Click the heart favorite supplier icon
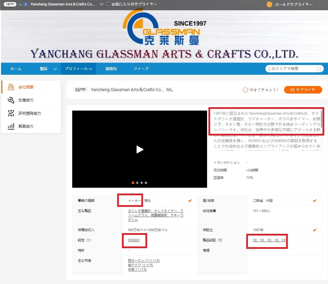The height and width of the screenshot is (284, 328). pos(108,4)
